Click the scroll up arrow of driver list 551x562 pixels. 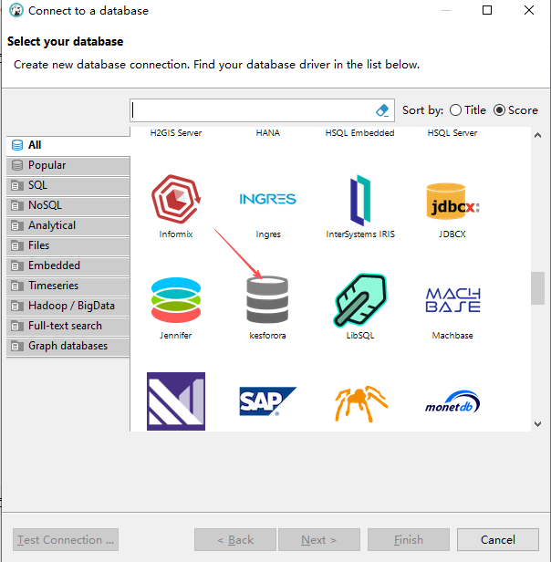tap(537, 135)
